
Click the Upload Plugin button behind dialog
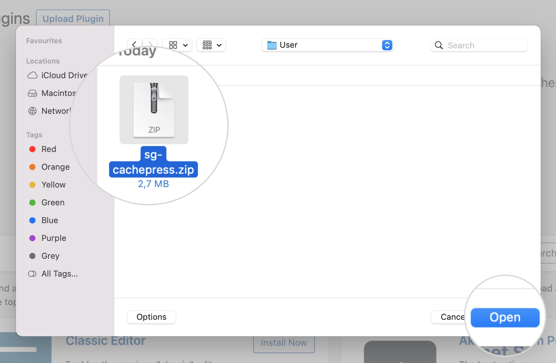[73, 18]
